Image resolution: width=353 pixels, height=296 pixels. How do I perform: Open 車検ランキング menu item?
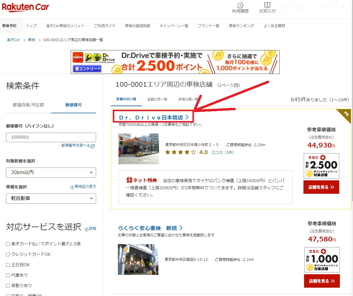coord(241,26)
